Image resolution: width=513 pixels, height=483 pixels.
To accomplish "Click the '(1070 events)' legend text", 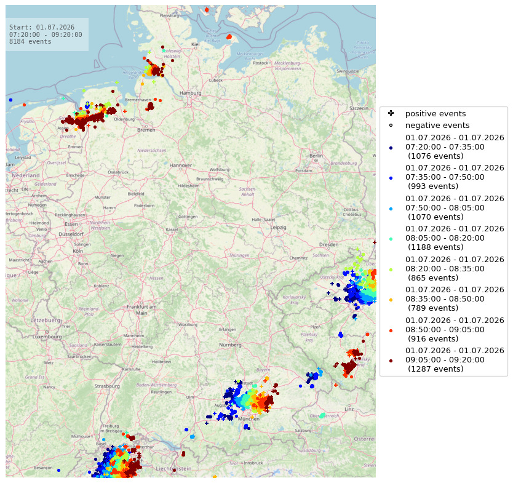I will coord(435,217).
